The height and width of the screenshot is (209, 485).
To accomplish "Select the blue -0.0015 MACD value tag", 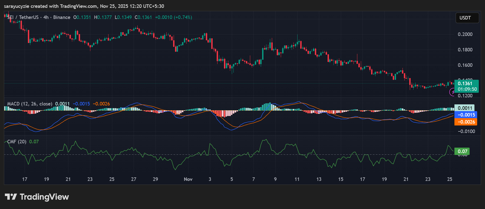I will click(x=466, y=115).
